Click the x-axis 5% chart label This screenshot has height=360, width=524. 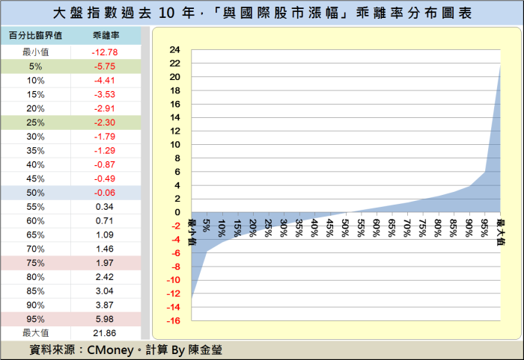tap(207, 226)
